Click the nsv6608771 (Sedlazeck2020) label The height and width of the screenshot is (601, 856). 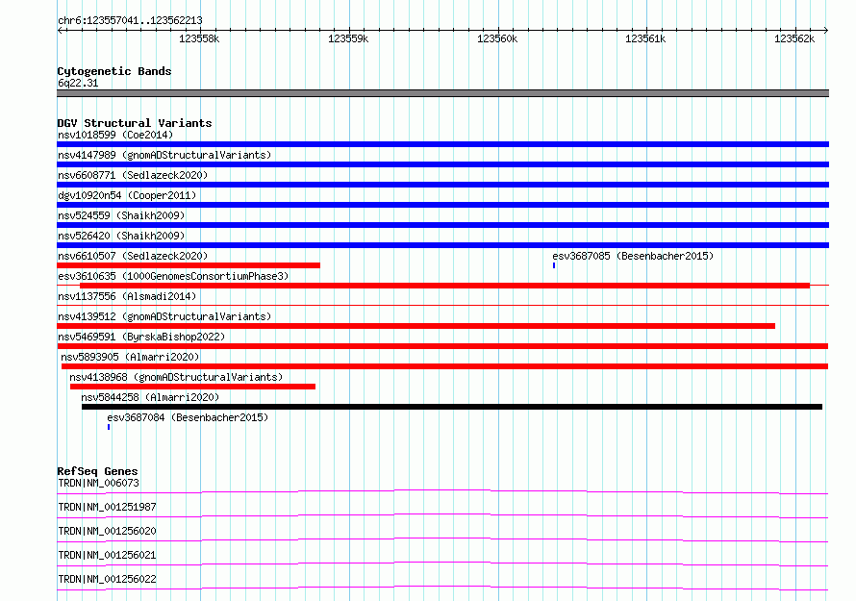(x=133, y=175)
